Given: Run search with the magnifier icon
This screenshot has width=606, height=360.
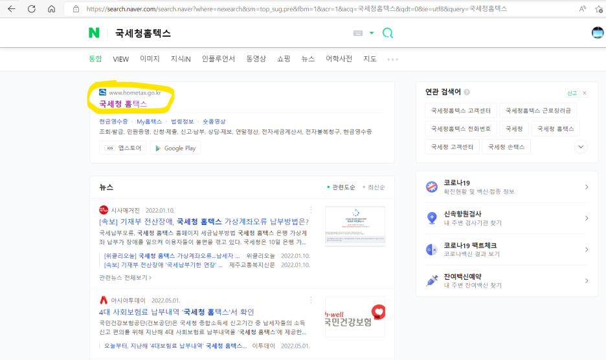Looking at the screenshot, I should point(388,33).
